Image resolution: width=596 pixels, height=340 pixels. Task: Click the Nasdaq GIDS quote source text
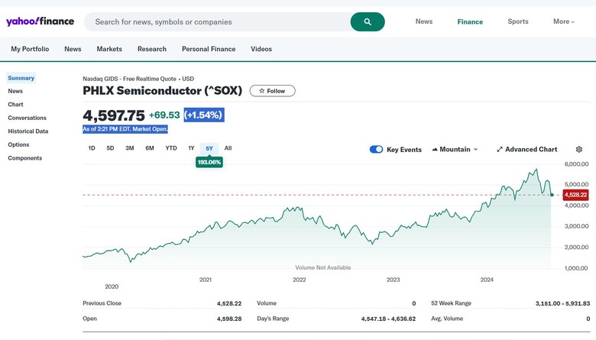coord(138,79)
